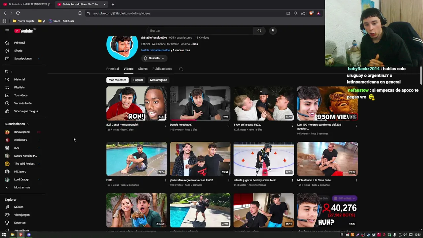Image resolution: width=423 pixels, height=238 pixels.
Task: Select Más antiguos filter chip
Action: tap(159, 80)
